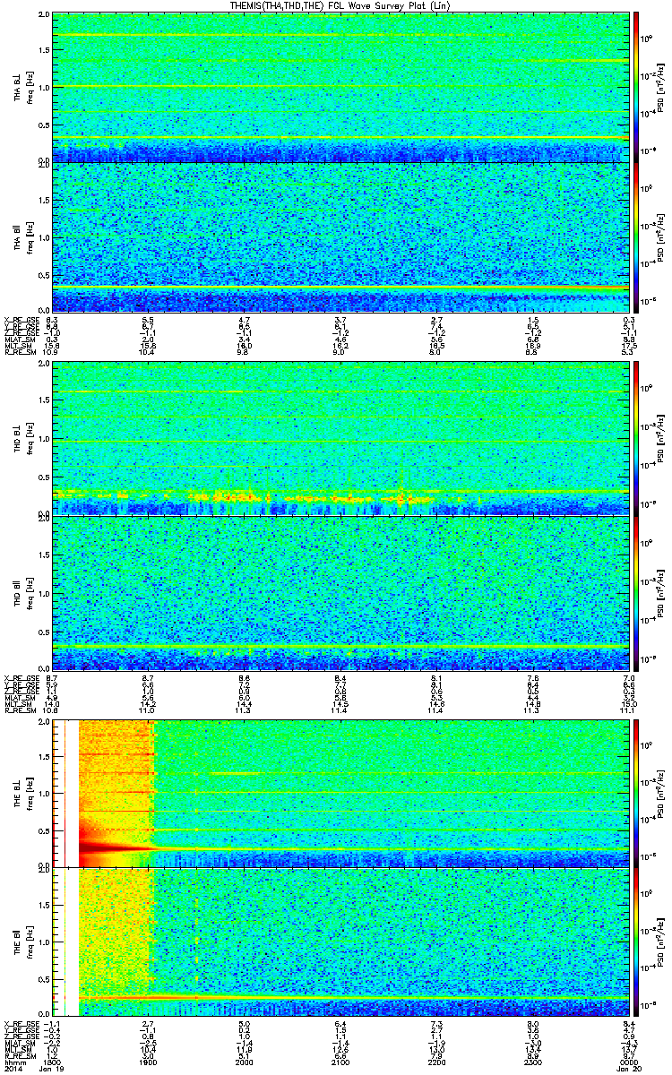Click the "PSD [nT²/Hz]" label beside THA B⊥
This screenshot has height=1075, width=672.
660,87
